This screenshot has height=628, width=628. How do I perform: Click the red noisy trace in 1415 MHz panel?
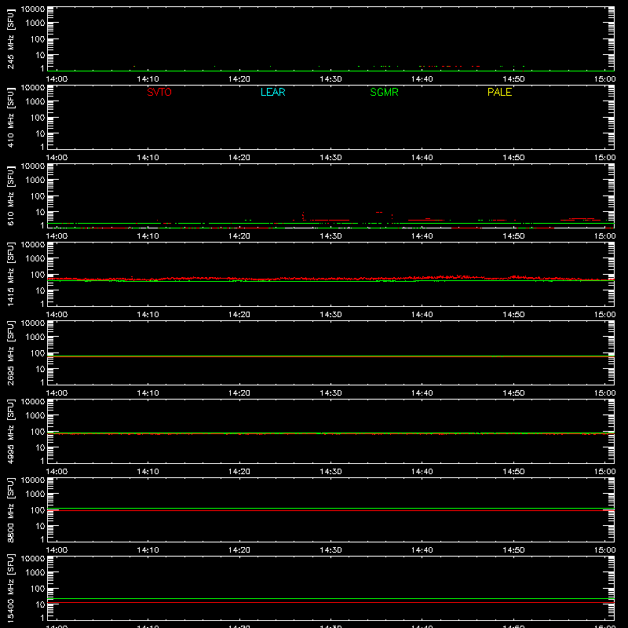(x=330, y=278)
